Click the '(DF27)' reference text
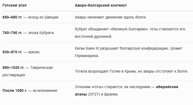193x105 pixels. [94, 94]
